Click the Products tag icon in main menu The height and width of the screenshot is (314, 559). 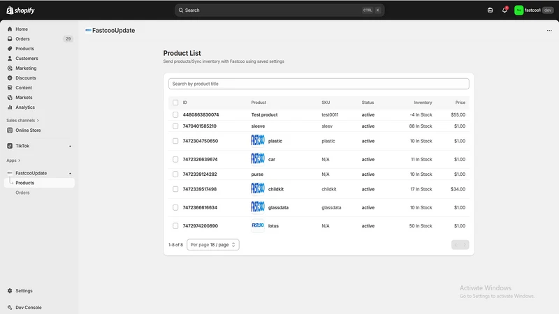[10, 48]
